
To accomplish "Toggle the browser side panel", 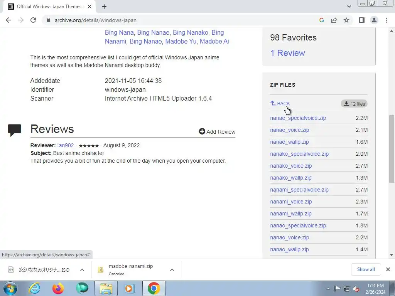I will pos(362,20).
